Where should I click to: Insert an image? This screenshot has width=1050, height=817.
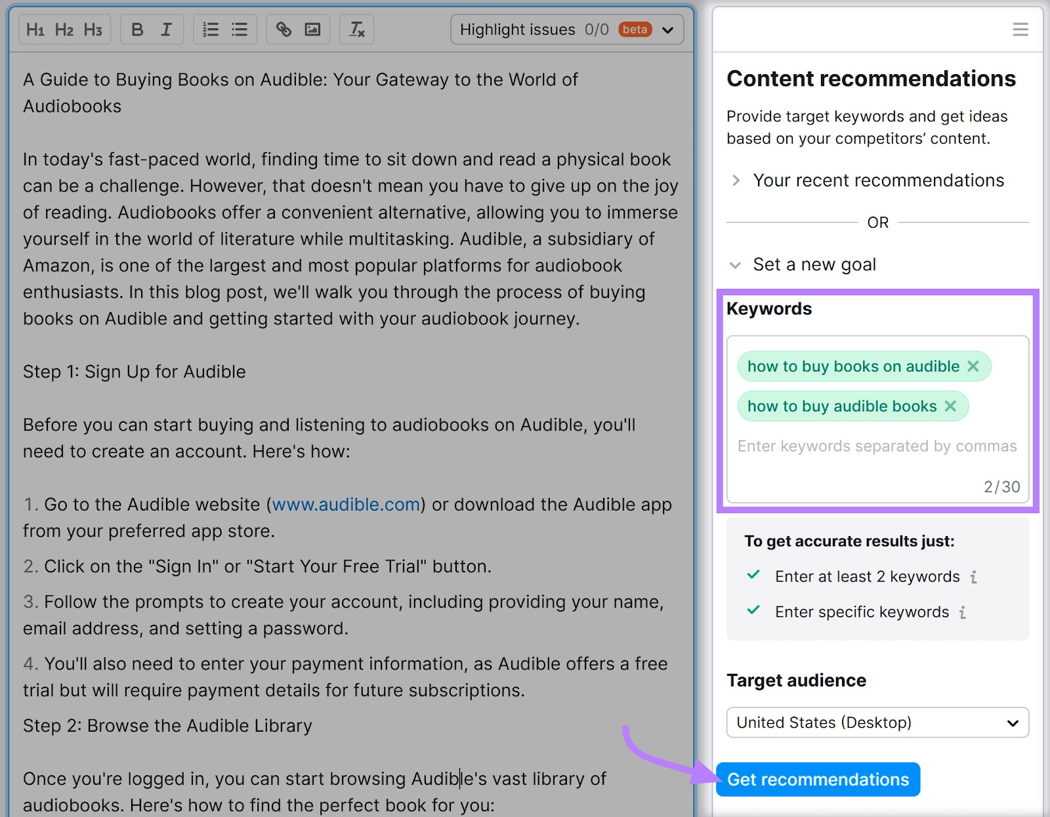(312, 29)
